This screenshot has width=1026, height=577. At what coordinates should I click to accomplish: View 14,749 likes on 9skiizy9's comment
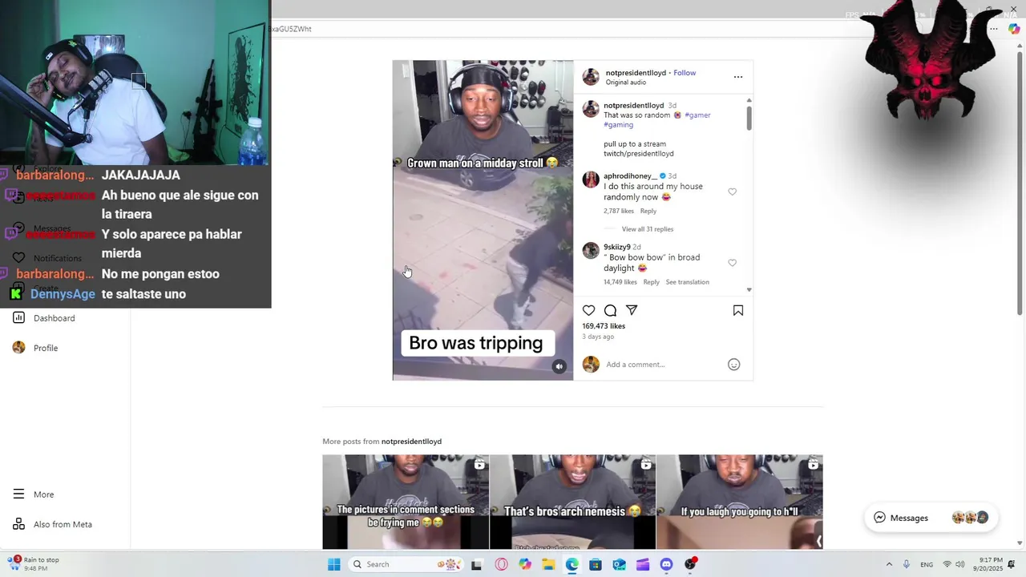pyautogui.click(x=620, y=282)
